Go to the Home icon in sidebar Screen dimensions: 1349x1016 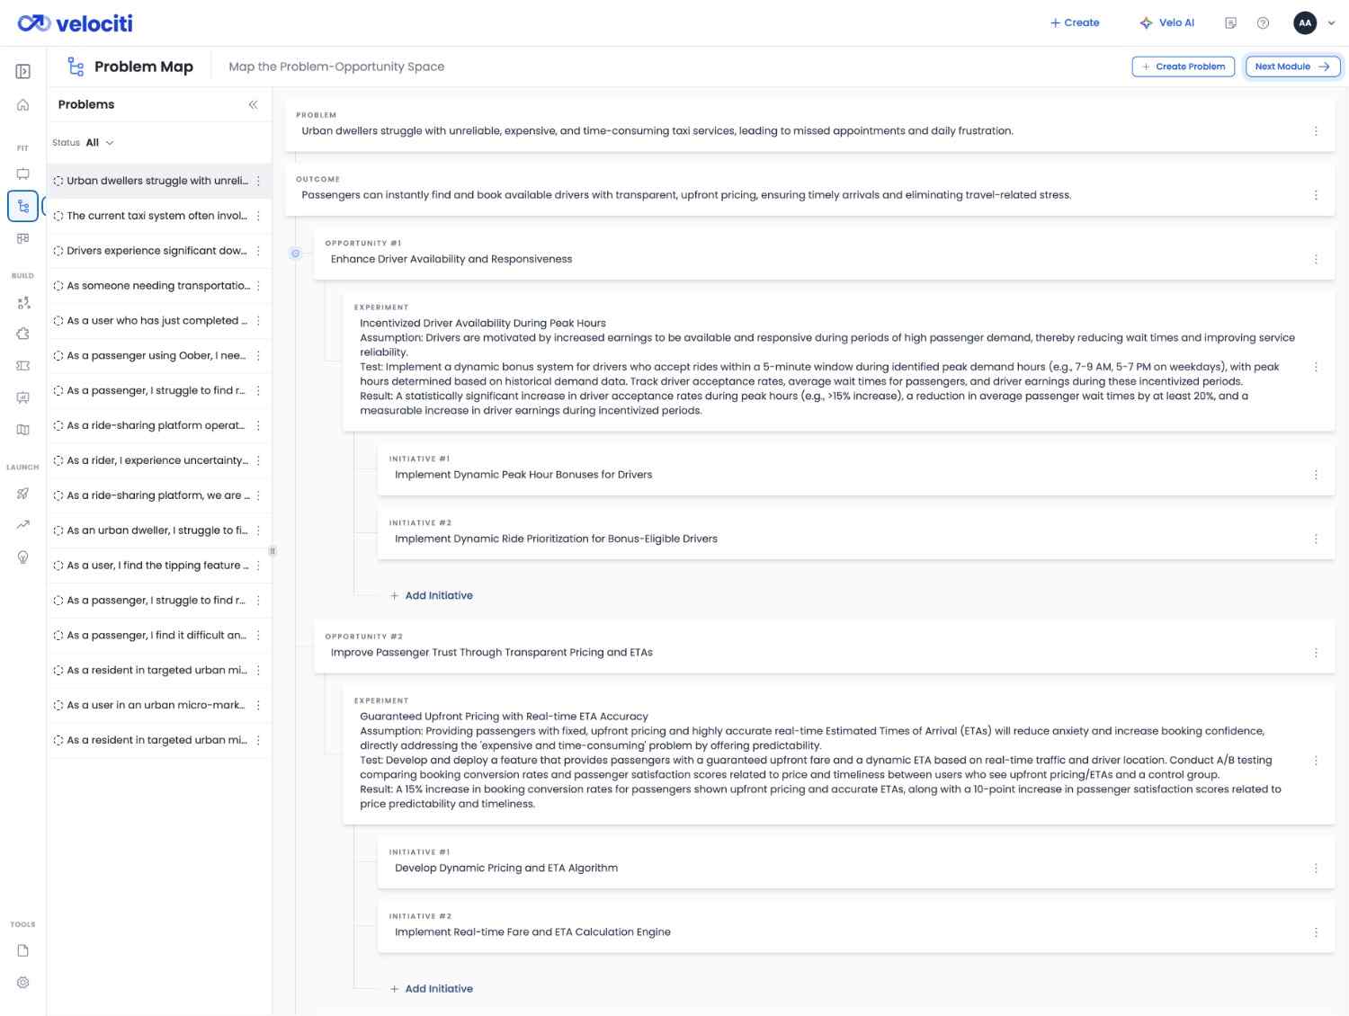coord(23,105)
